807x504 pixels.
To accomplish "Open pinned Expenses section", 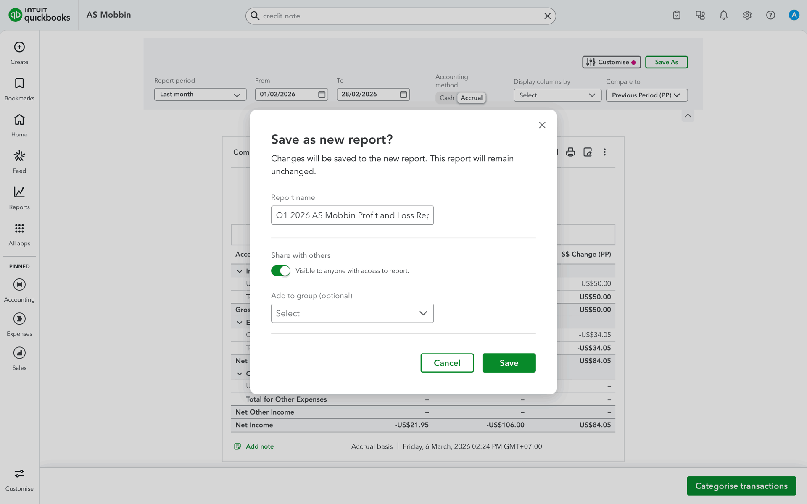I will (x=19, y=325).
